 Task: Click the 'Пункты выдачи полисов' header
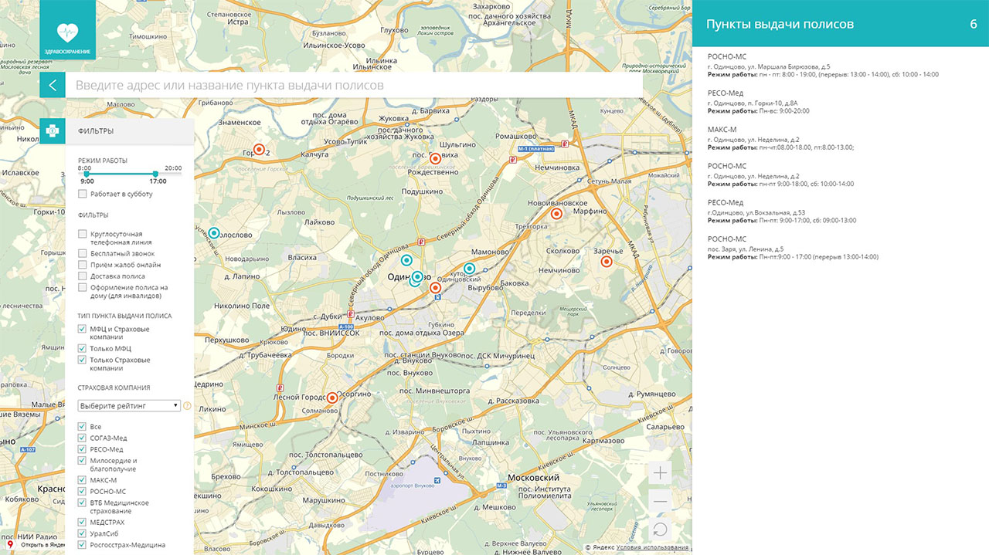tap(780, 24)
